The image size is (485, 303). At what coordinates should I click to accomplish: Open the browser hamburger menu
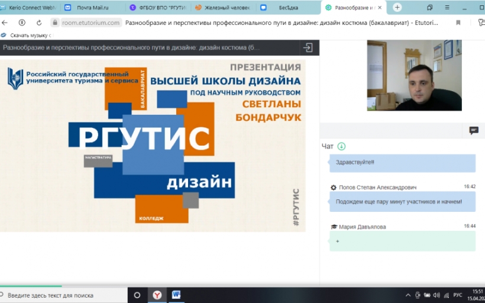pyautogui.click(x=447, y=8)
